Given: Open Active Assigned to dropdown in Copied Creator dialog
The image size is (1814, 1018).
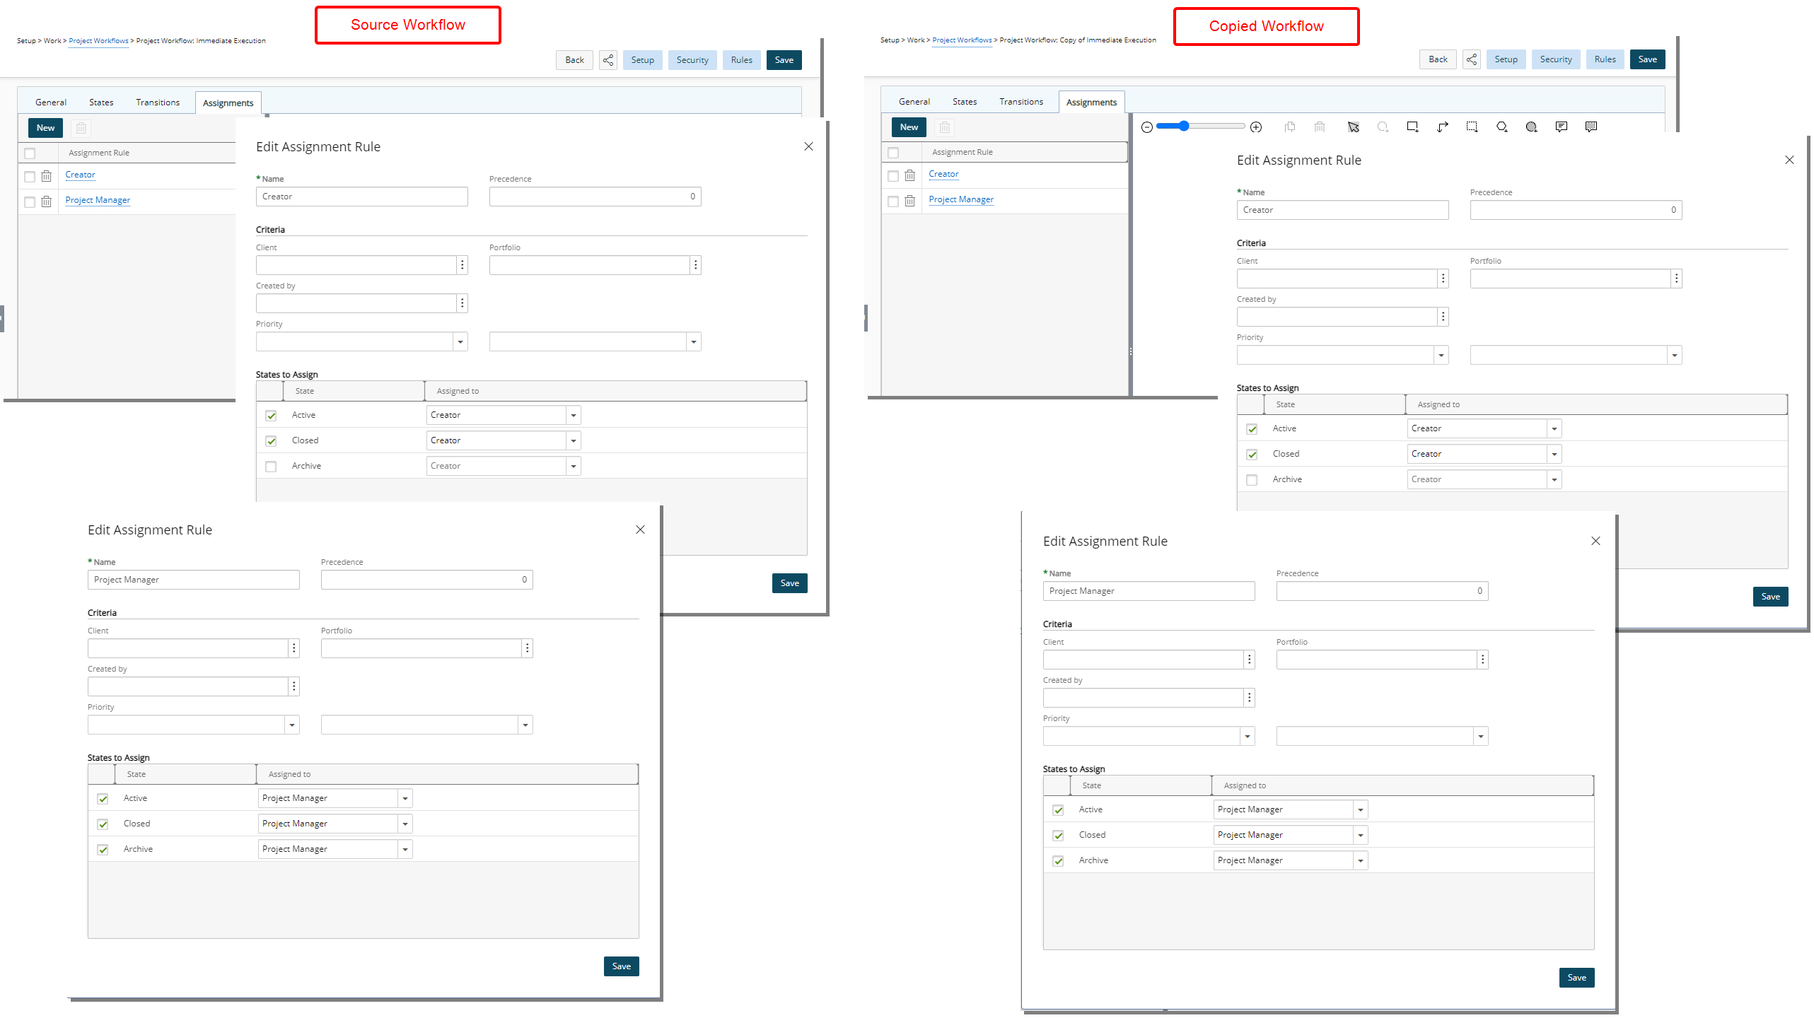Looking at the screenshot, I should 1554,428.
